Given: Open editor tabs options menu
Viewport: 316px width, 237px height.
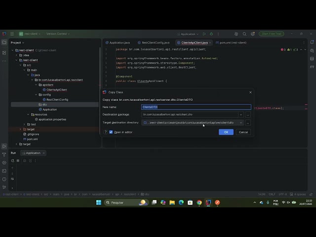Looking at the screenshot, I should [x=304, y=43].
